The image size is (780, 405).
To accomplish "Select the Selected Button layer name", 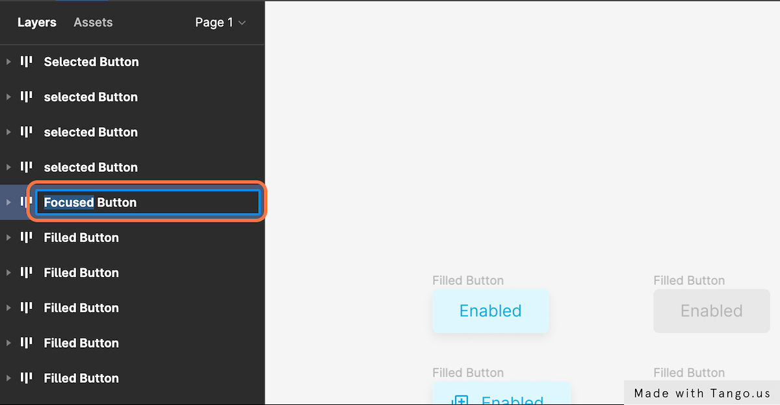I will tap(91, 62).
